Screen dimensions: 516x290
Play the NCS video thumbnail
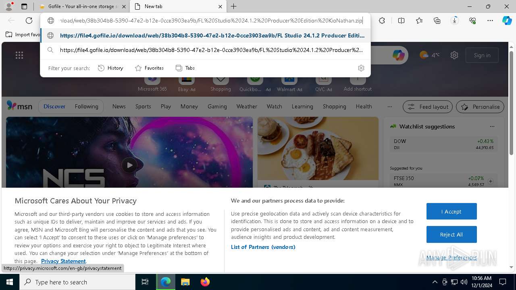click(x=129, y=165)
